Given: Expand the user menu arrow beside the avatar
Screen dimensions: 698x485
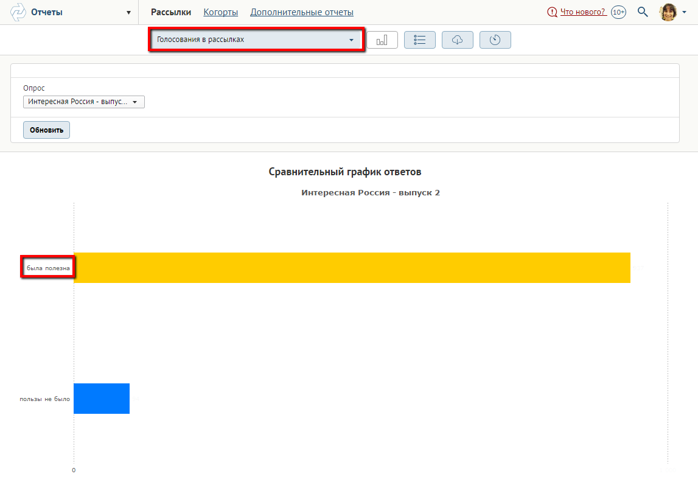Looking at the screenshot, I should (x=685, y=13).
